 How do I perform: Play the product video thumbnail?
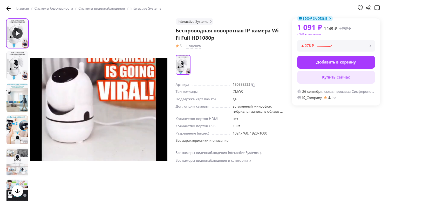point(17,33)
